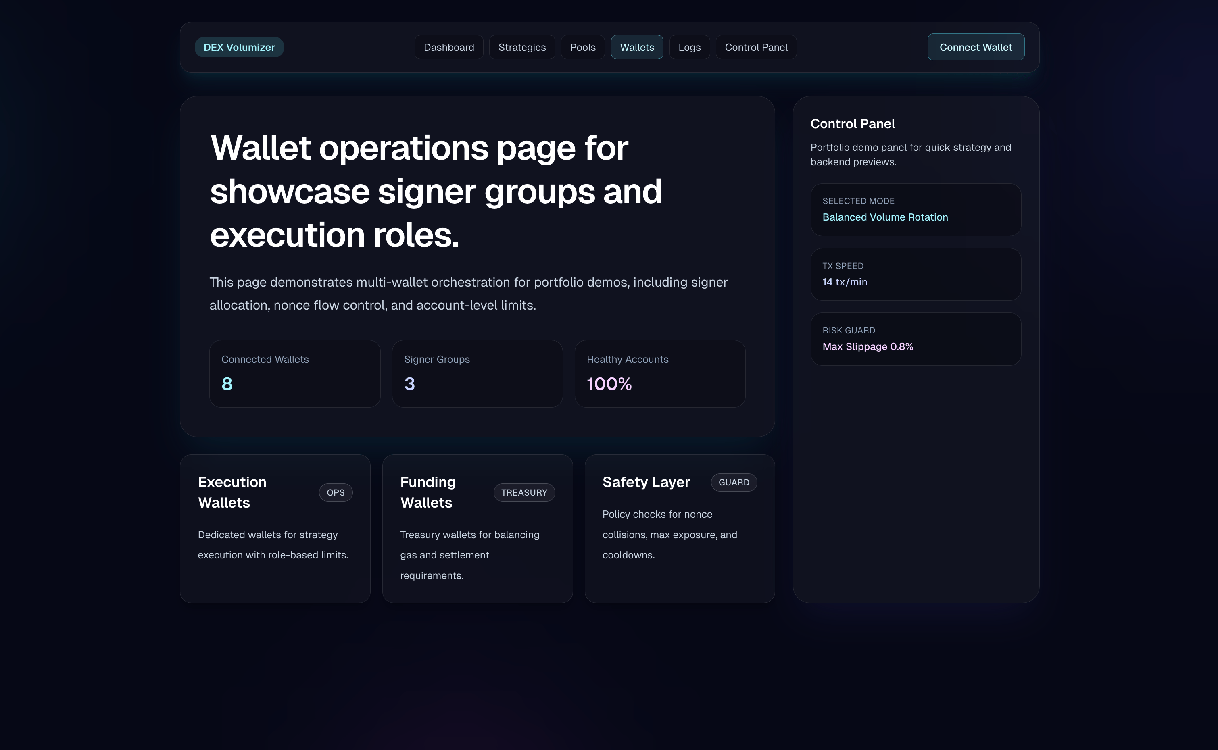This screenshot has width=1218, height=750.
Task: Click the DEX Volumizer logo badge
Action: [x=239, y=47]
